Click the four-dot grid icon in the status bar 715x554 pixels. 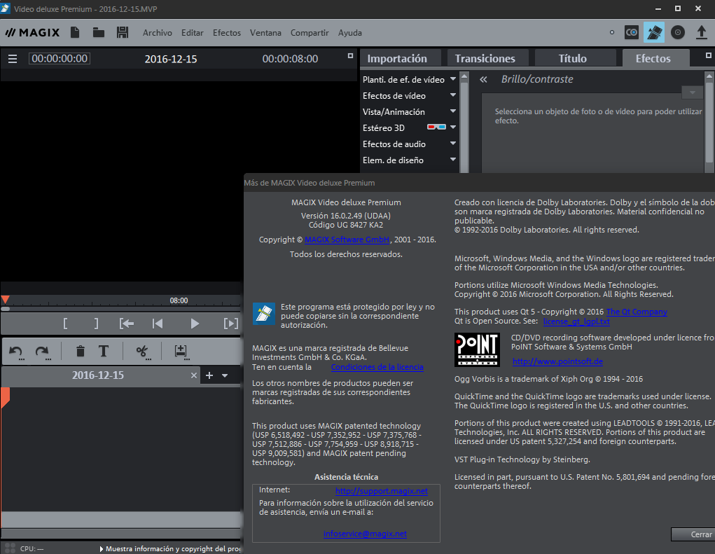[10, 548]
